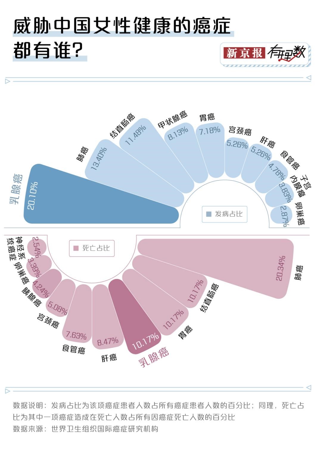
Task: Click the red 新京报 logo
Action: click(244, 53)
